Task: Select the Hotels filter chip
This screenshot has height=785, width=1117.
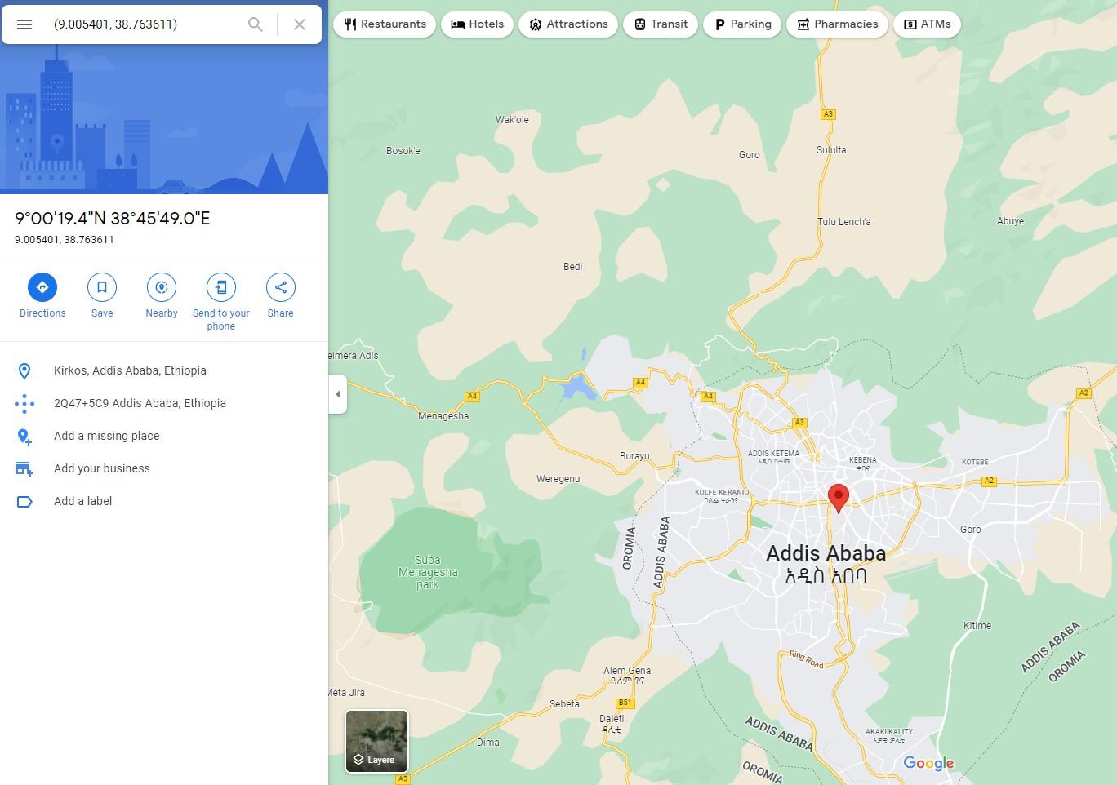Action: [477, 24]
